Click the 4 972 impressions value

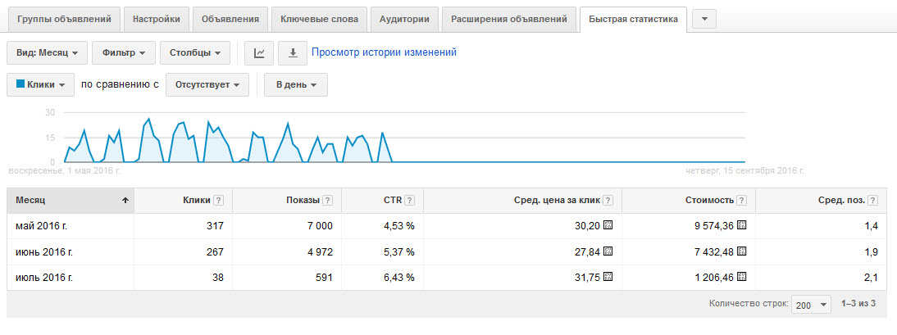[x=320, y=251]
